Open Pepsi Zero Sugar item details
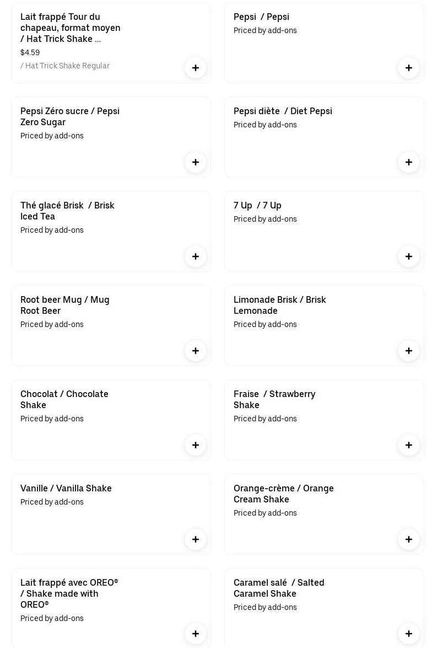 tap(70, 116)
